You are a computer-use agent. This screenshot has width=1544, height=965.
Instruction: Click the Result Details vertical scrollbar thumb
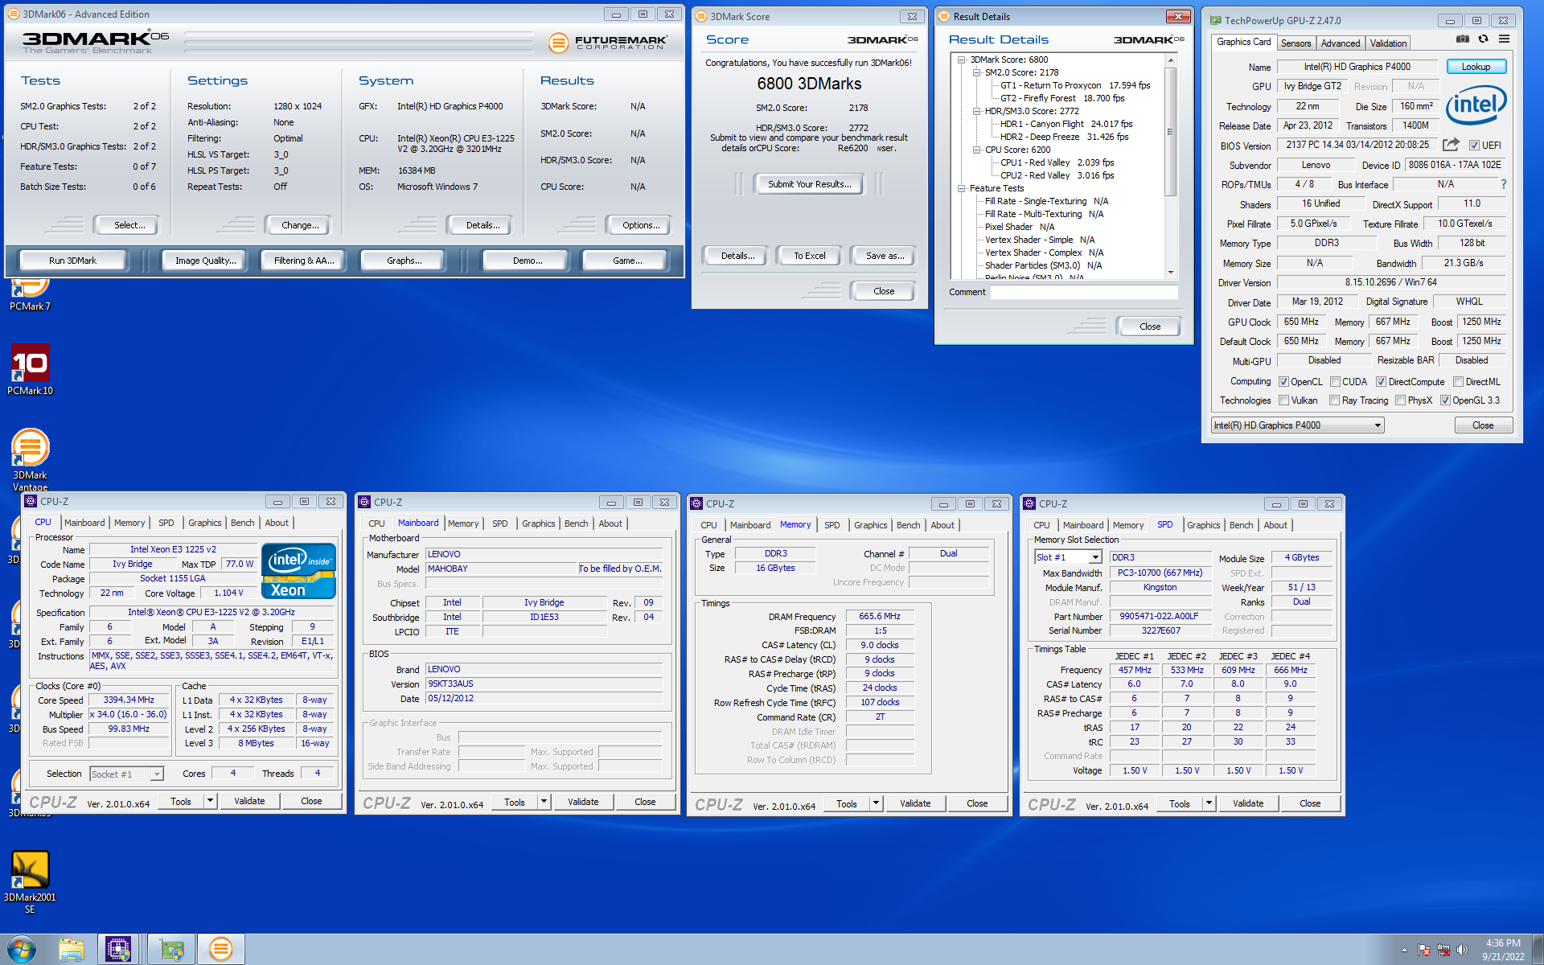(1170, 132)
